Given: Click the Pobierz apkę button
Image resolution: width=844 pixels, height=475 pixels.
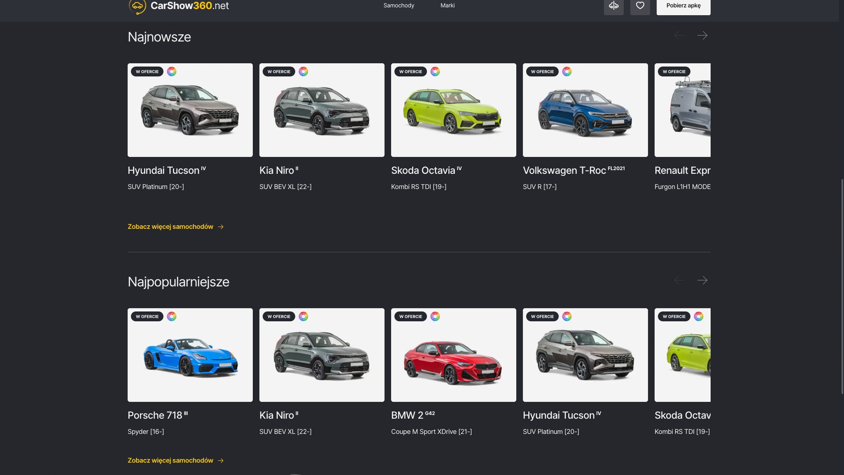Looking at the screenshot, I should (683, 6).
